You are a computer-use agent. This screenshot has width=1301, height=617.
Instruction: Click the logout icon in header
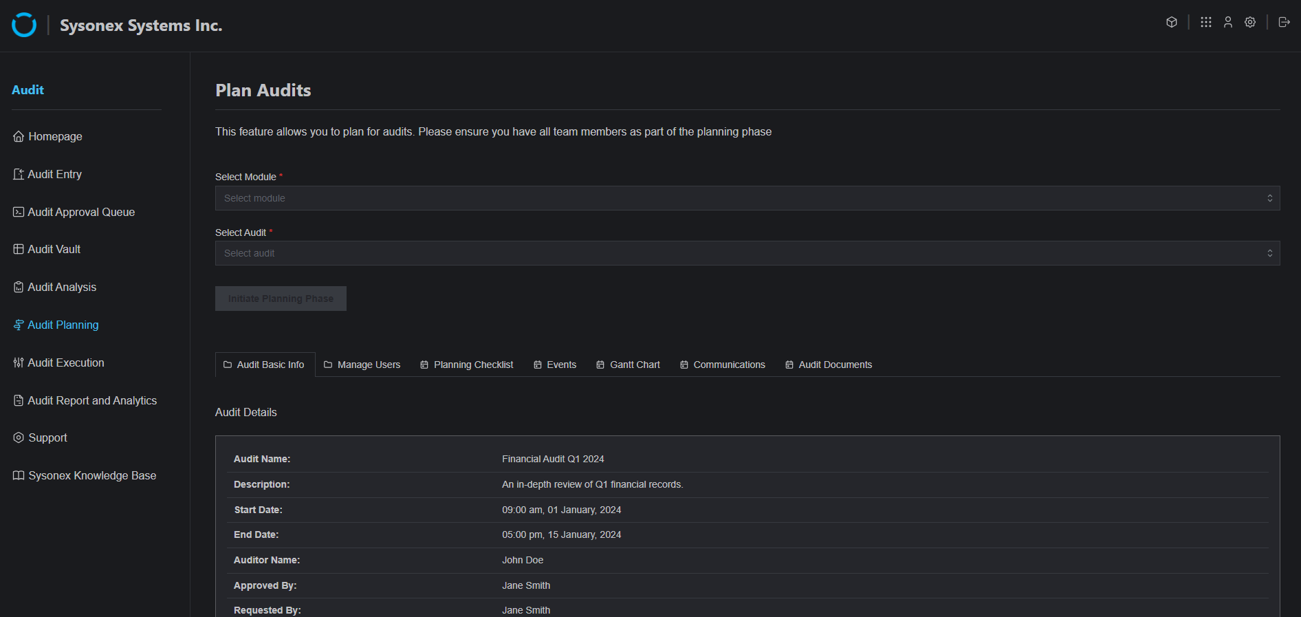pos(1284,22)
